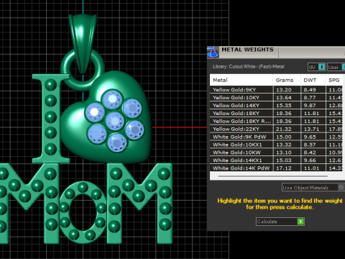Click the '9.65' DWT value
This screenshot has height=259, width=345.
pos(310,137)
